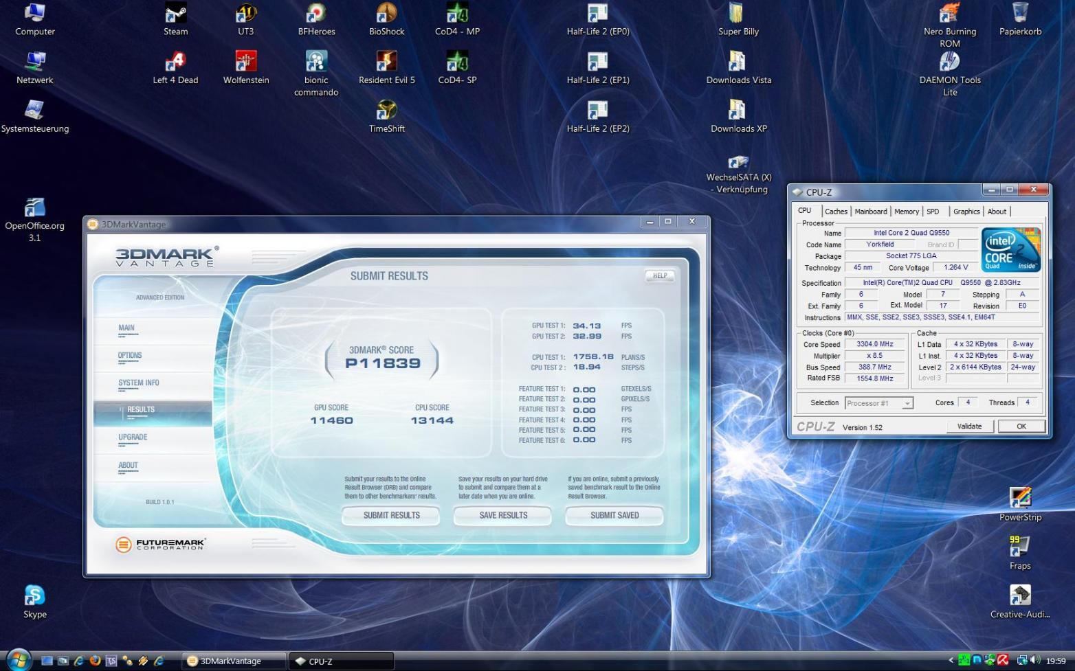Open the BioShock desktop icon
The height and width of the screenshot is (671, 1075).
pos(387,19)
